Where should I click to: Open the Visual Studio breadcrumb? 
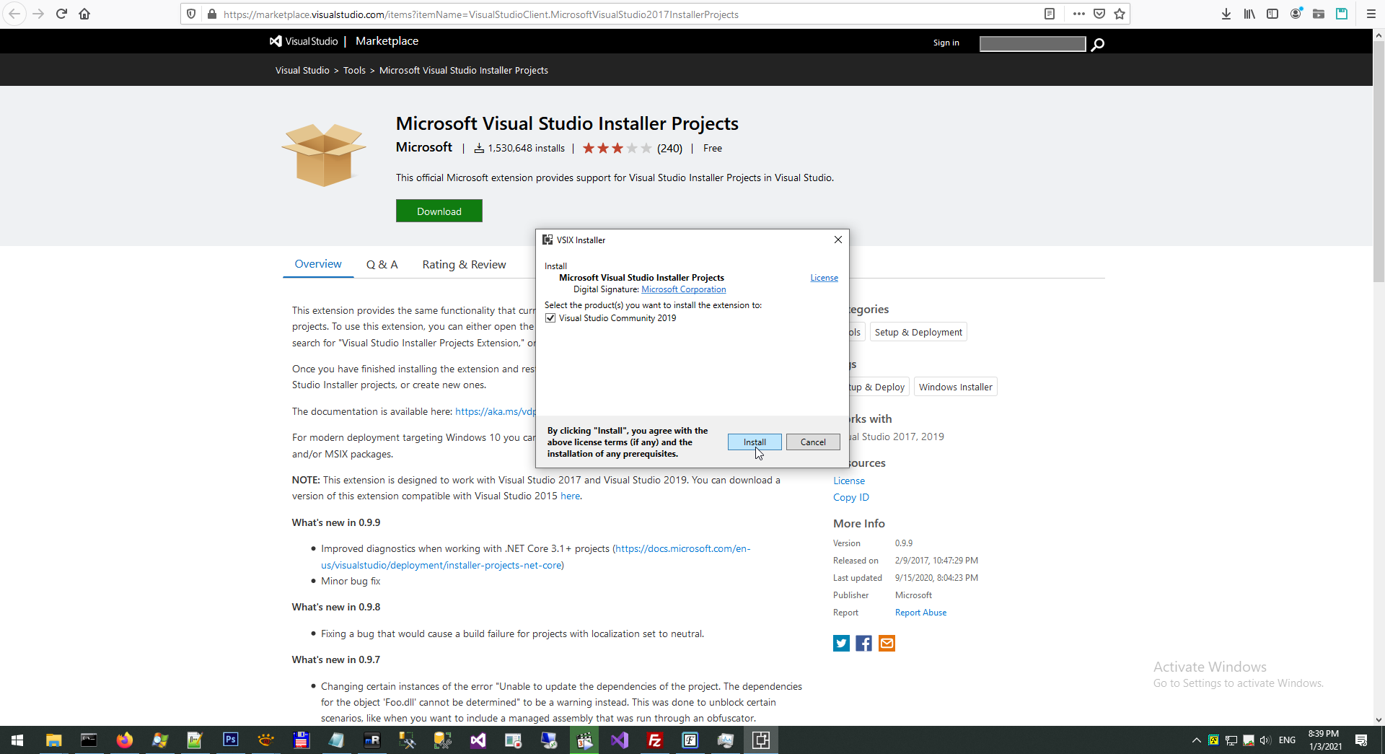click(302, 70)
